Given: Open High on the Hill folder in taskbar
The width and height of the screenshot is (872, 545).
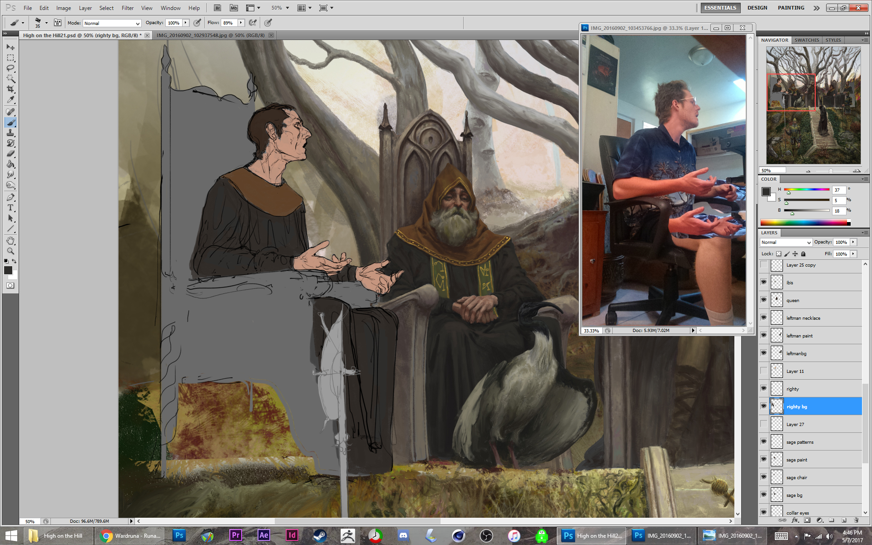Looking at the screenshot, I should point(59,535).
